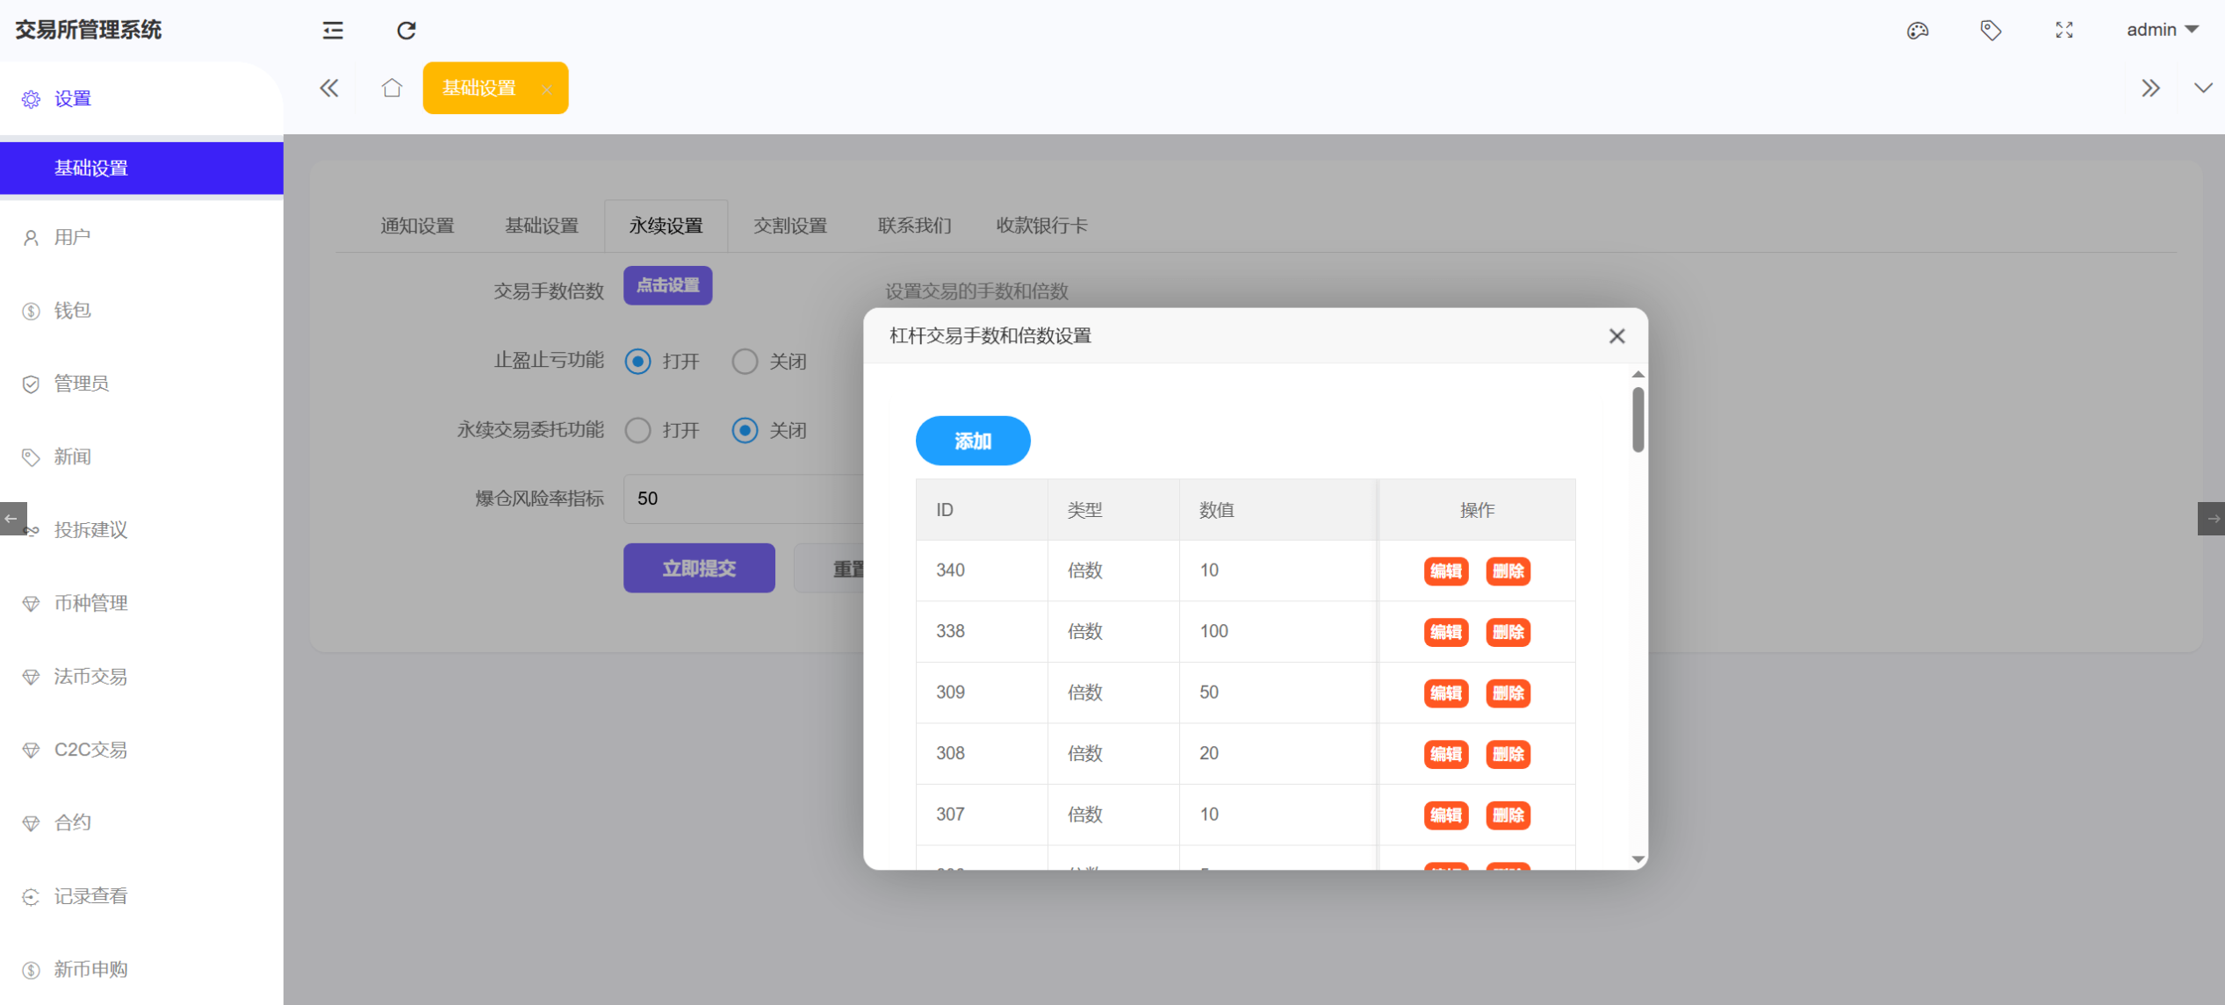The height and width of the screenshot is (1005, 2225).
Task: Switch to the 交割设置 tab
Action: click(789, 226)
